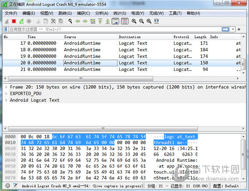The width and height of the screenshot is (249, 191).
Task: Click the save capture file icon
Action: point(46,21)
